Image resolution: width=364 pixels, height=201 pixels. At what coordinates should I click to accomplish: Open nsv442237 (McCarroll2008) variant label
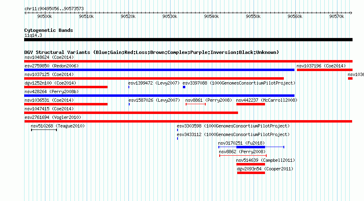[267, 100]
